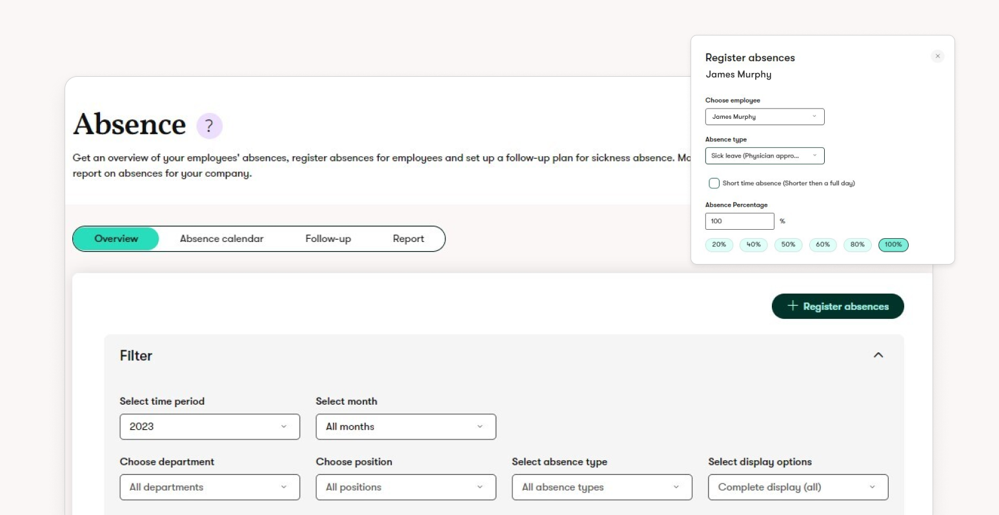This screenshot has height=515, width=999.
Task: Click the Register absences button
Action: 838,307
